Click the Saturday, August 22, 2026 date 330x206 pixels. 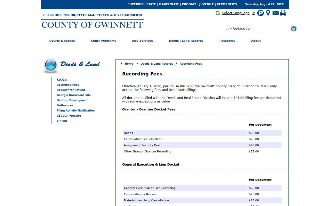pos(264,4)
